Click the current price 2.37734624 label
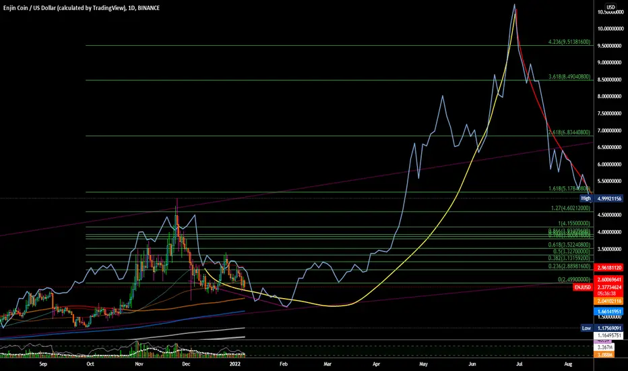This screenshot has width=628, height=371. click(x=609, y=287)
